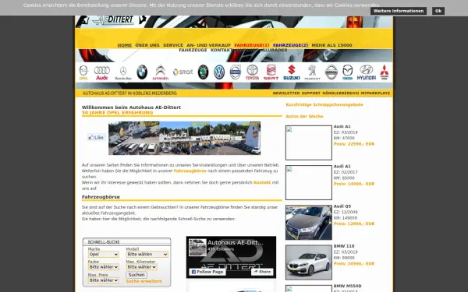The image size is (468, 292).
Task: Click the Seat brand logo
Action: point(271,72)
